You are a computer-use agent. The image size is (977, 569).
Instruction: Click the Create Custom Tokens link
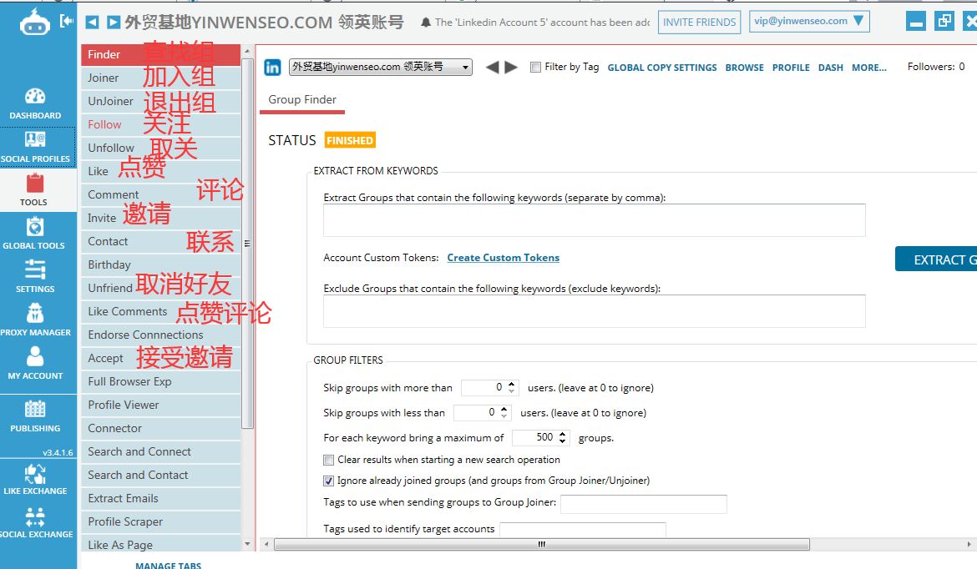pos(503,258)
